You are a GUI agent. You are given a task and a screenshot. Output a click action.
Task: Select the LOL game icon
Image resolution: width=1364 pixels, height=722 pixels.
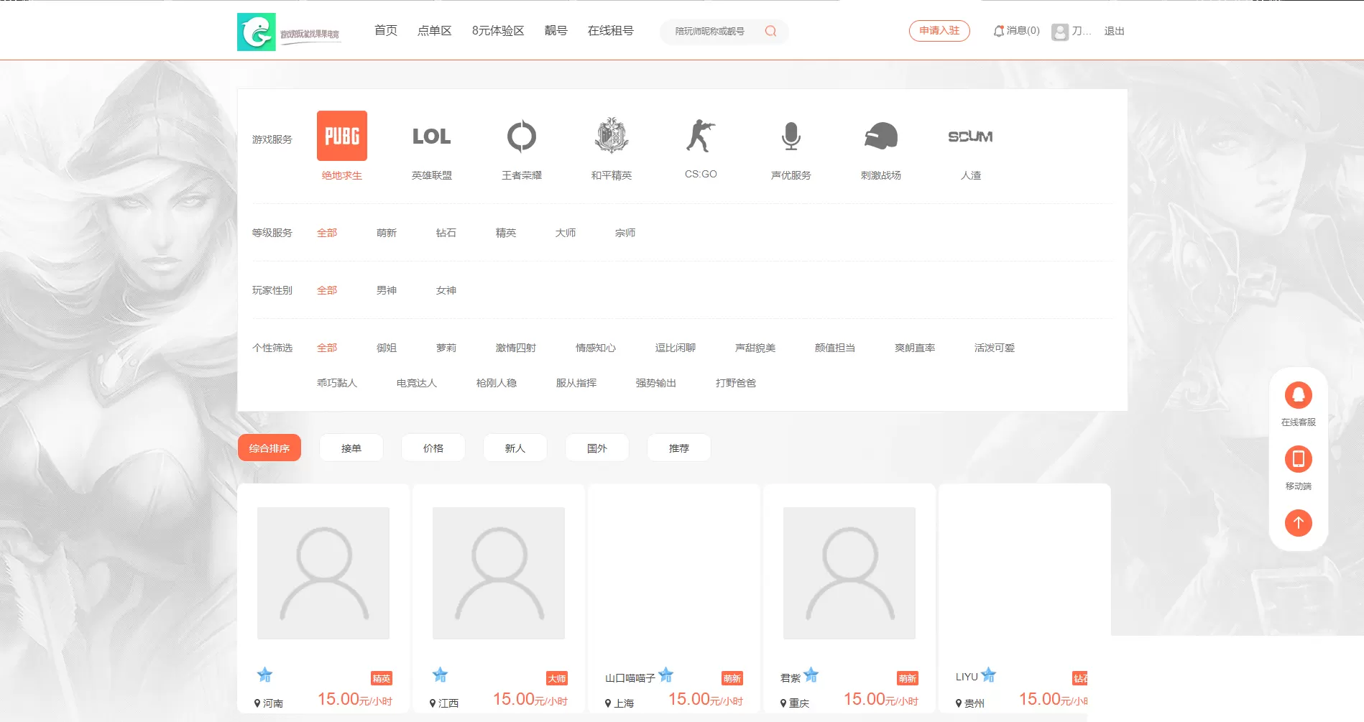pyautogui.click(x=431, y=136)
